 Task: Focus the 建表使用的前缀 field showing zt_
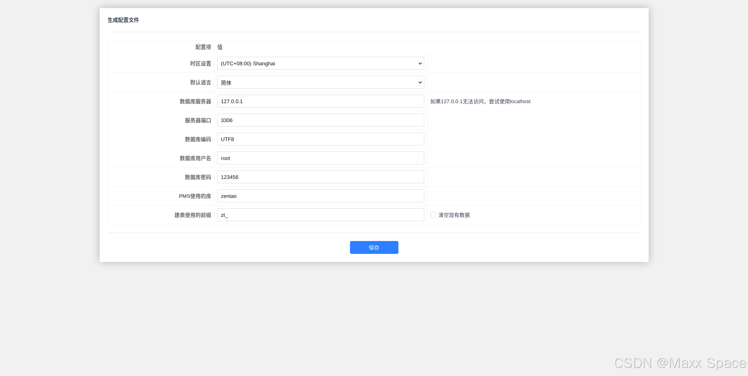(x=321, y=215)
